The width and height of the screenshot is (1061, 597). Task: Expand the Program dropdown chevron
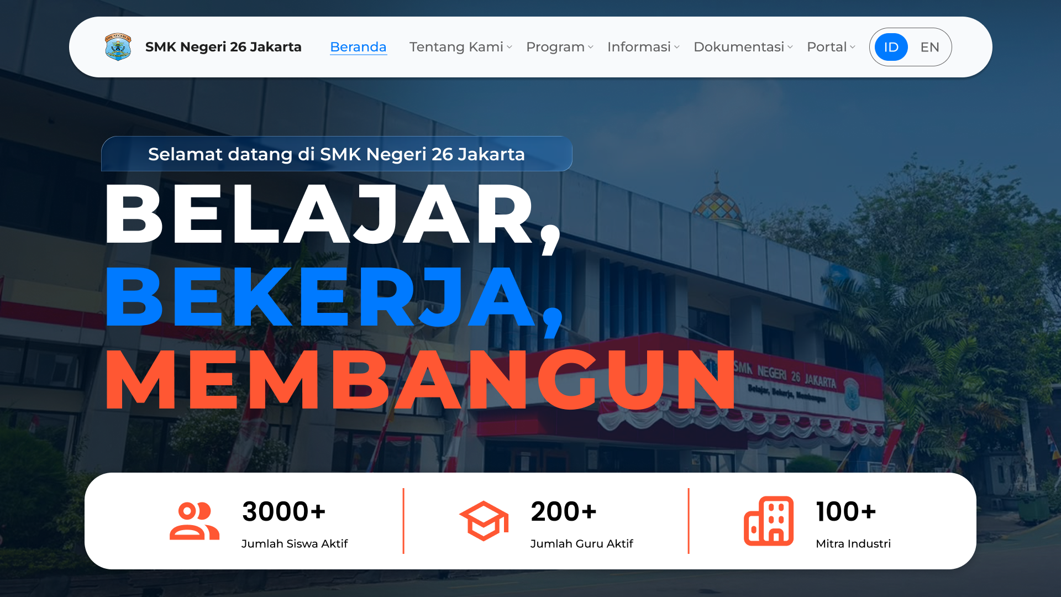(591, 47)
